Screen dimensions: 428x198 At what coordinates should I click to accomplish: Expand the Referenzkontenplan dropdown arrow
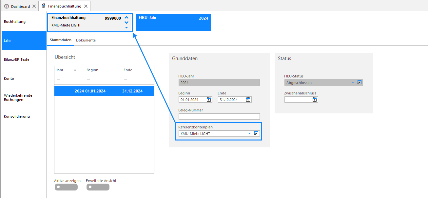pyautogui.click(x=250, y=134)
